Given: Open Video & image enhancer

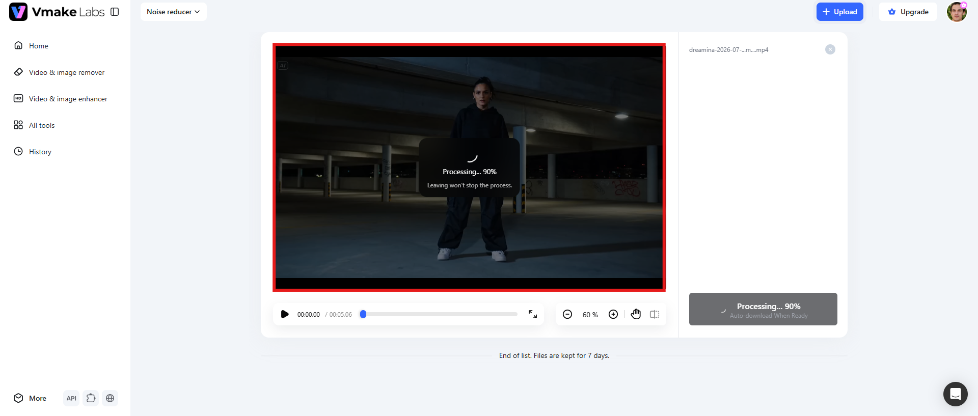Looking at the screenshot, I should pyautogui.click(x=68, y=99).
